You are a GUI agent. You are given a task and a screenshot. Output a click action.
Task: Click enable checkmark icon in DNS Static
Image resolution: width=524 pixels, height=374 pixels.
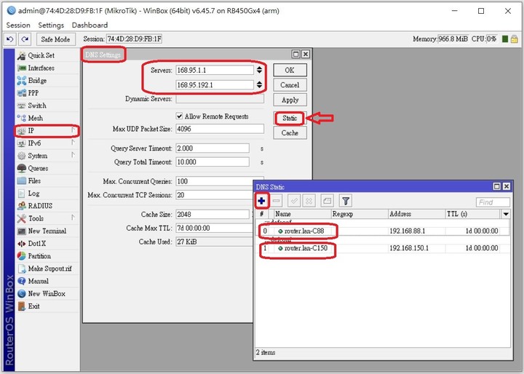click(294, 201)
